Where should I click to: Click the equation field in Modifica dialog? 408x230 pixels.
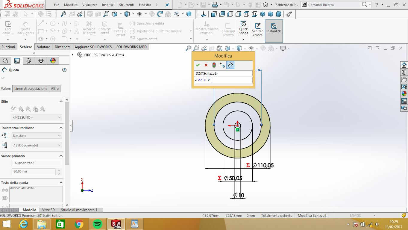223,80
